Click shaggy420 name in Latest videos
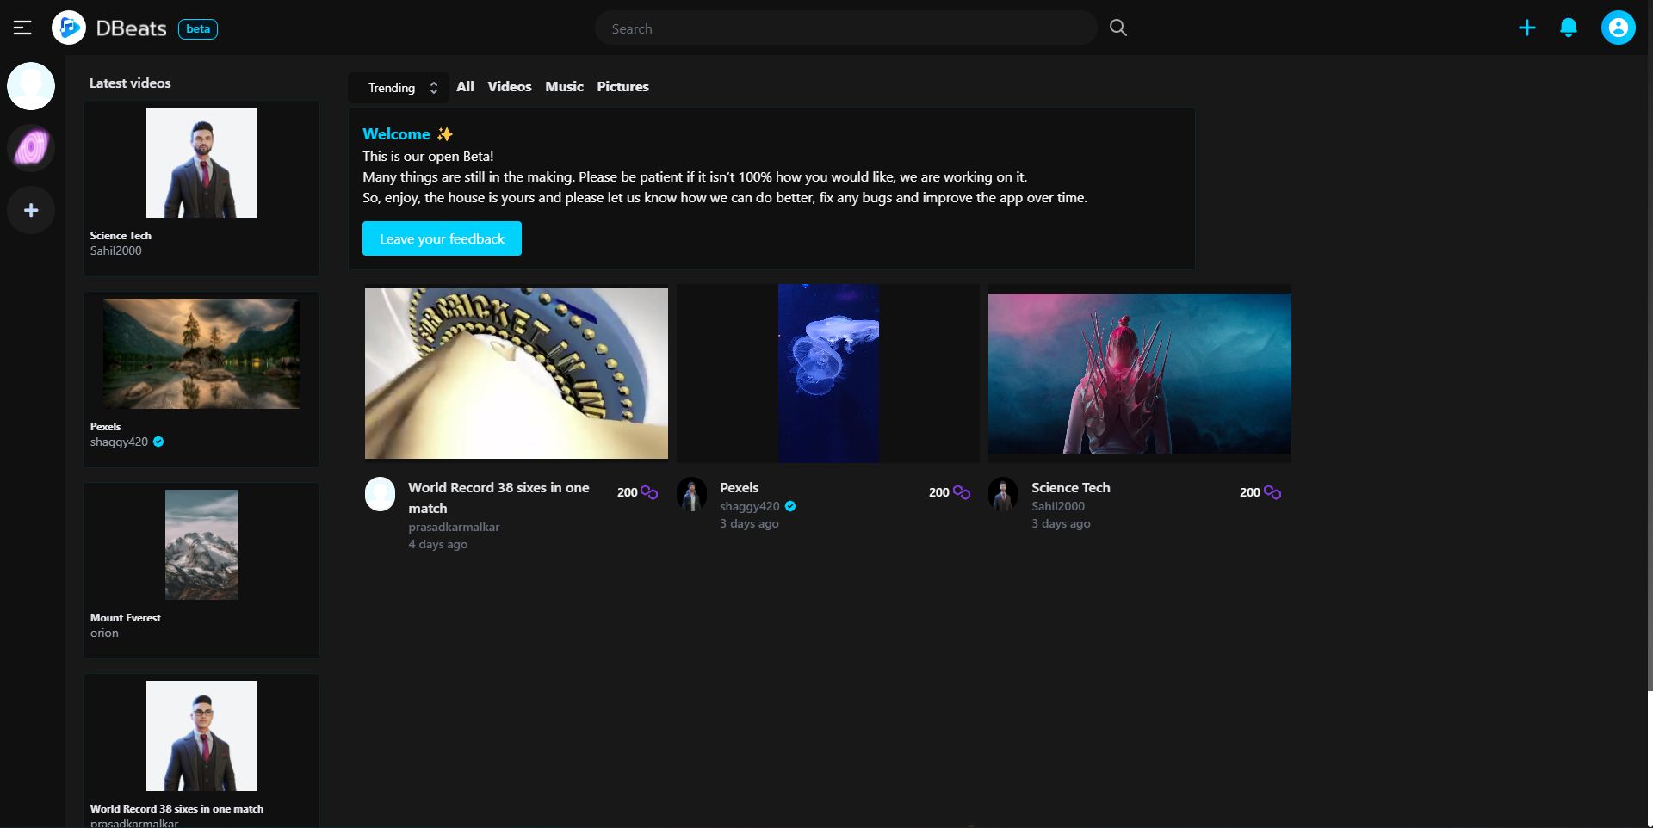The width and height of the screenshot is (1653, 828). pyautogui.click(x=119, y=442)
